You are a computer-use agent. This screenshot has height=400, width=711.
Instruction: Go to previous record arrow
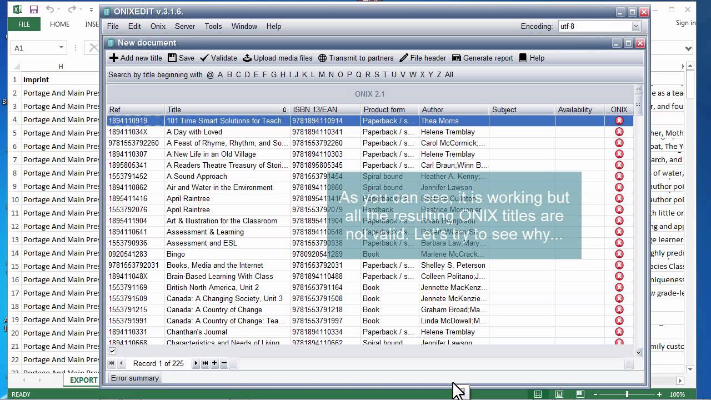tap(121, 363)
